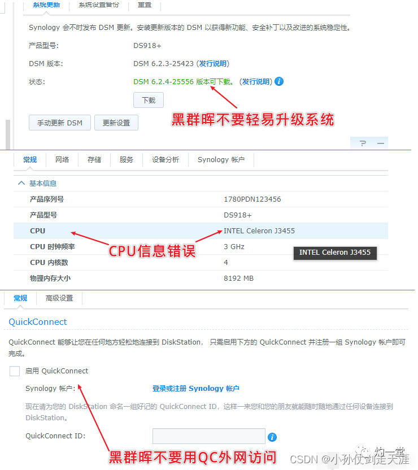Select the 3 GHz clock value
The image size is (418, 470).
coord(234,246)
